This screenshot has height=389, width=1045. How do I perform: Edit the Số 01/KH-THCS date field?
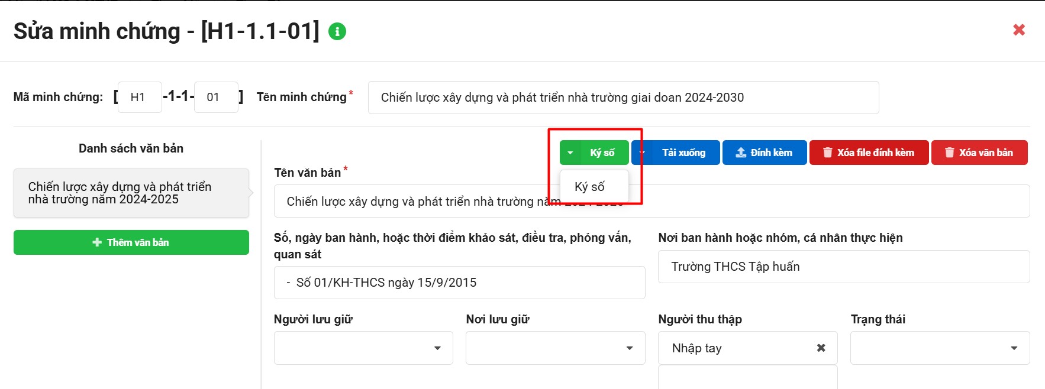(459, 283)
